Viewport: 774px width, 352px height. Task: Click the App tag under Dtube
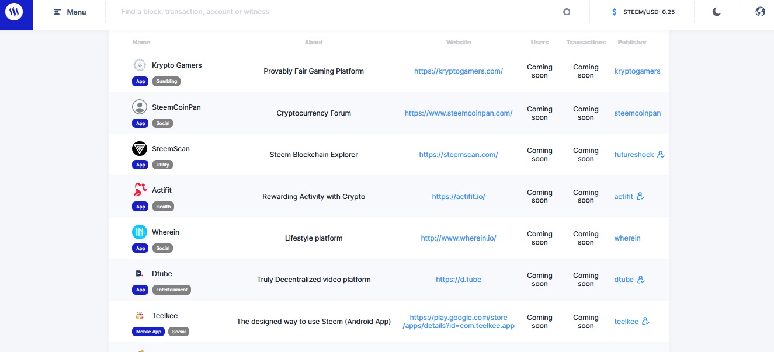pyautogui.click(x=140, y=290)
